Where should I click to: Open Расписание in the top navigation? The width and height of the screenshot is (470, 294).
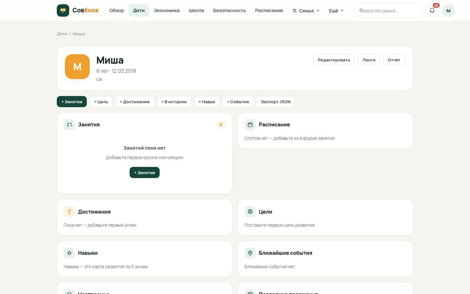pos(269,10)
